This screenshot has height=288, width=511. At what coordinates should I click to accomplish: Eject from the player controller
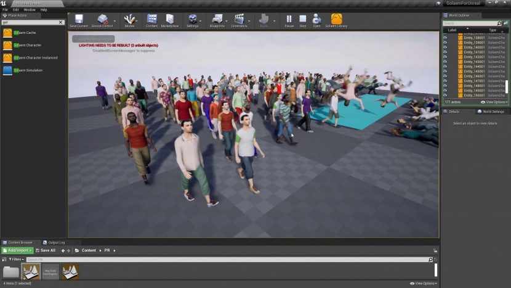click(x=316, y=21)
